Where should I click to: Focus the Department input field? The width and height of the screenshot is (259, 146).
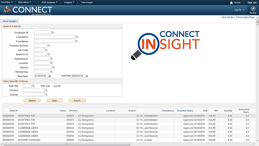pos(42,58)
